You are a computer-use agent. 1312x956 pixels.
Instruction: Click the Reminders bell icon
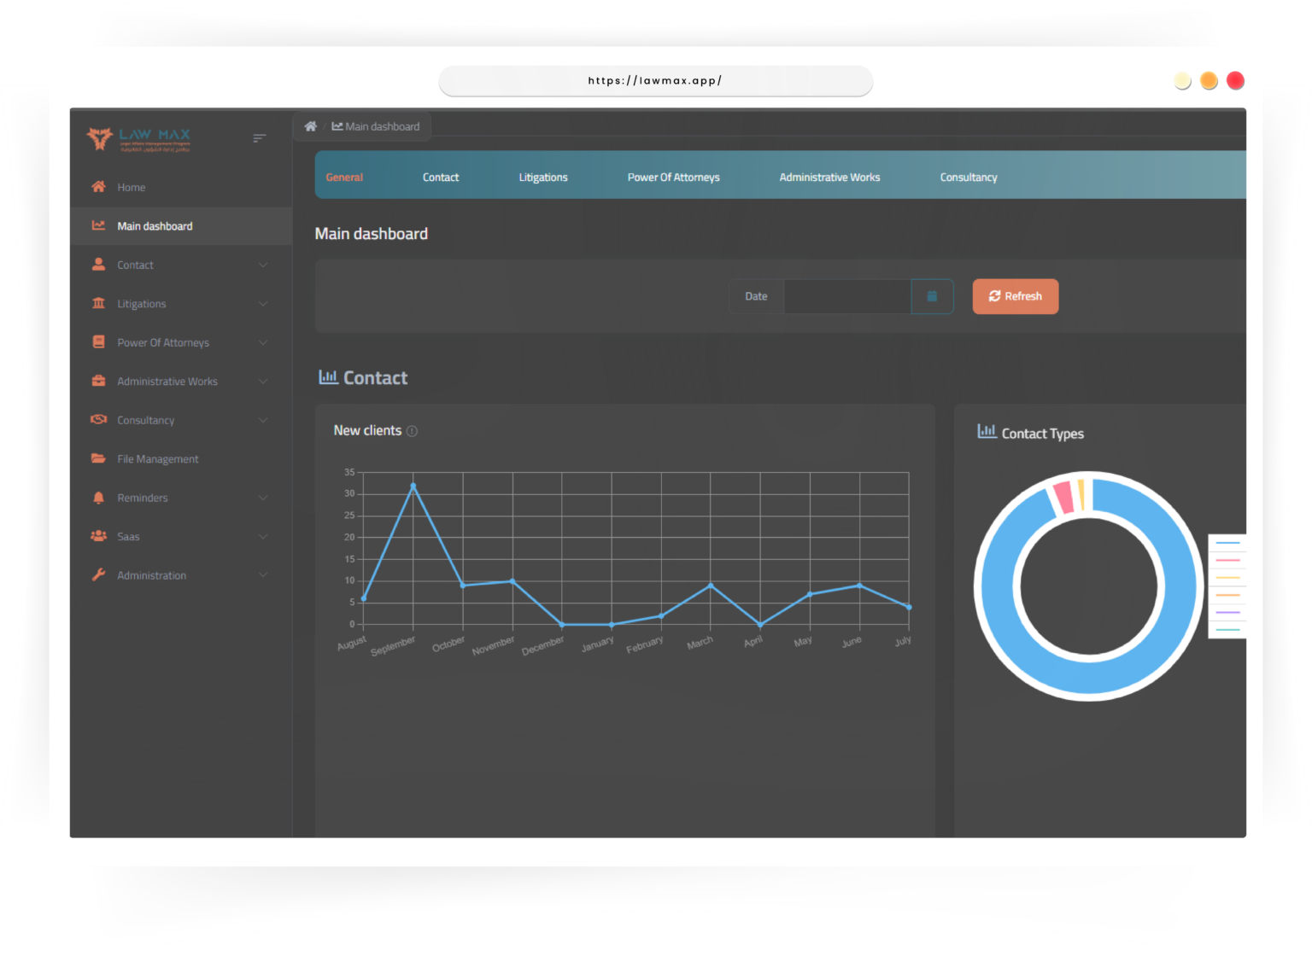[97, 498]
